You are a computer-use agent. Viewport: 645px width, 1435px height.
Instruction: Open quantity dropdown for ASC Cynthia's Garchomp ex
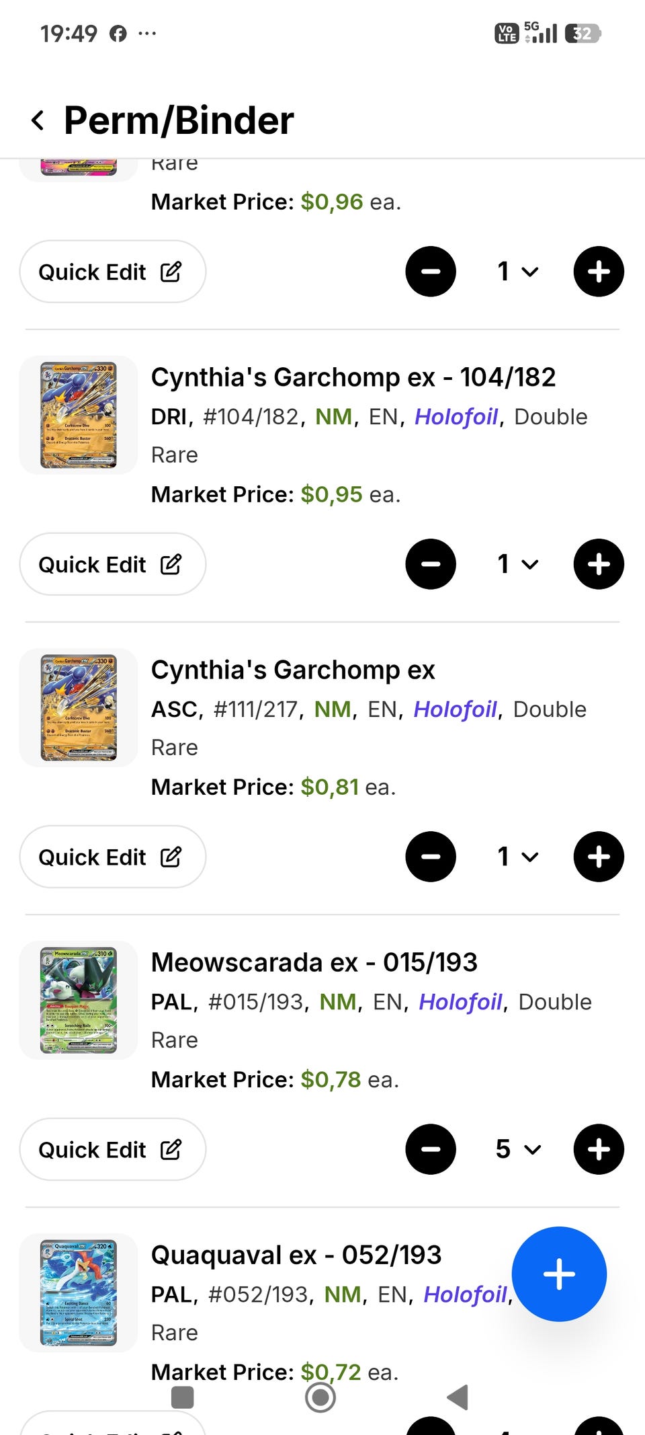(517, 857)
